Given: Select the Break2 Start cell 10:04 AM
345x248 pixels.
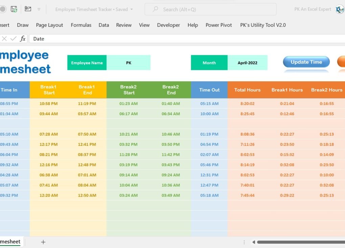Looking at the screenshot, I should pyautogui.click(x=129, y=185).
